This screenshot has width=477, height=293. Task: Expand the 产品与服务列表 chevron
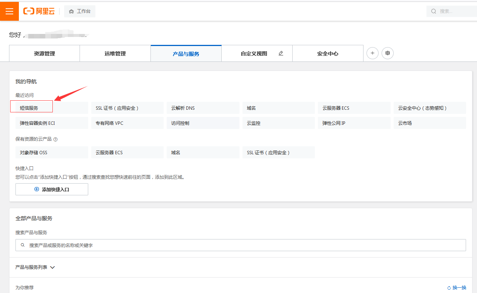coord(52,267)
